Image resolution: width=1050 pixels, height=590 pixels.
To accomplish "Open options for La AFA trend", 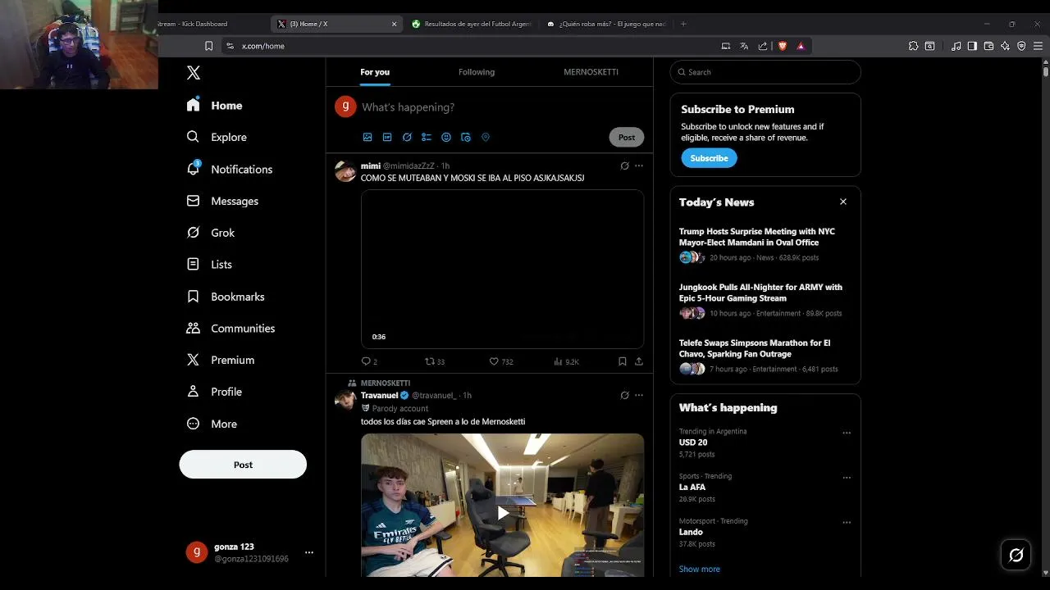I will click(x=847, y=478).
